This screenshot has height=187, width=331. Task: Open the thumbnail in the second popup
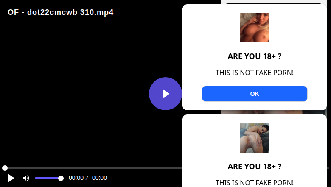coord(254,138)
